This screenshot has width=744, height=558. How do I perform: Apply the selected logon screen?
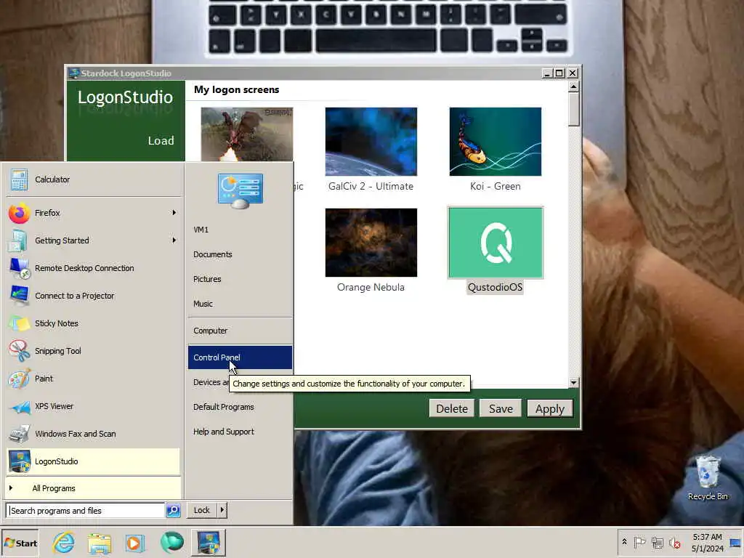click(550, 408)
